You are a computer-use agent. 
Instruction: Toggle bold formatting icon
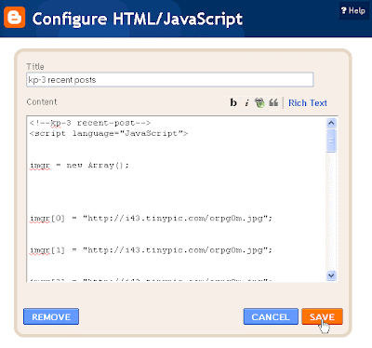point(233,102)
